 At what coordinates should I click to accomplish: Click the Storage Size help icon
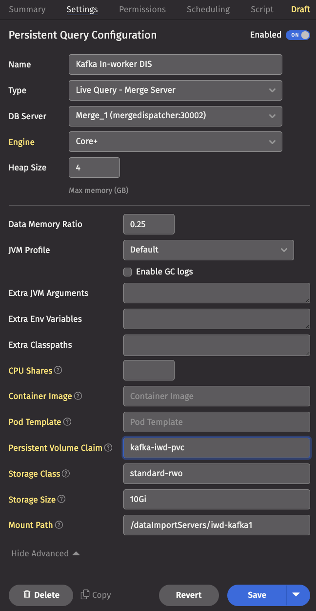click(61, 500)
